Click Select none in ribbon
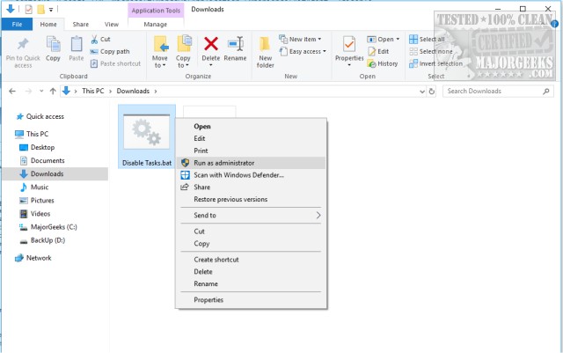Screen dimensions: 563x353 coord(431,51)
